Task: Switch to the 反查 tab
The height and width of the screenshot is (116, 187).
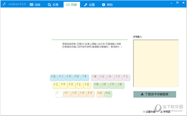Action: click(53, 5)
